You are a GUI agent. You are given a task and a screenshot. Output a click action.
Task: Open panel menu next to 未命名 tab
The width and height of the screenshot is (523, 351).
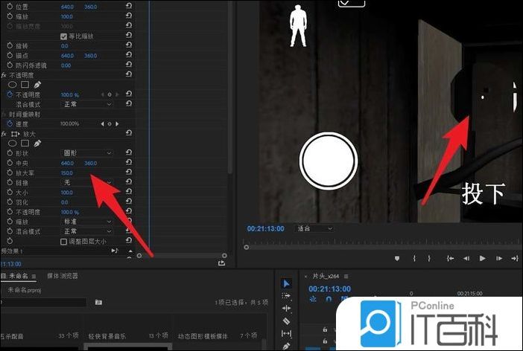[34, 276]
